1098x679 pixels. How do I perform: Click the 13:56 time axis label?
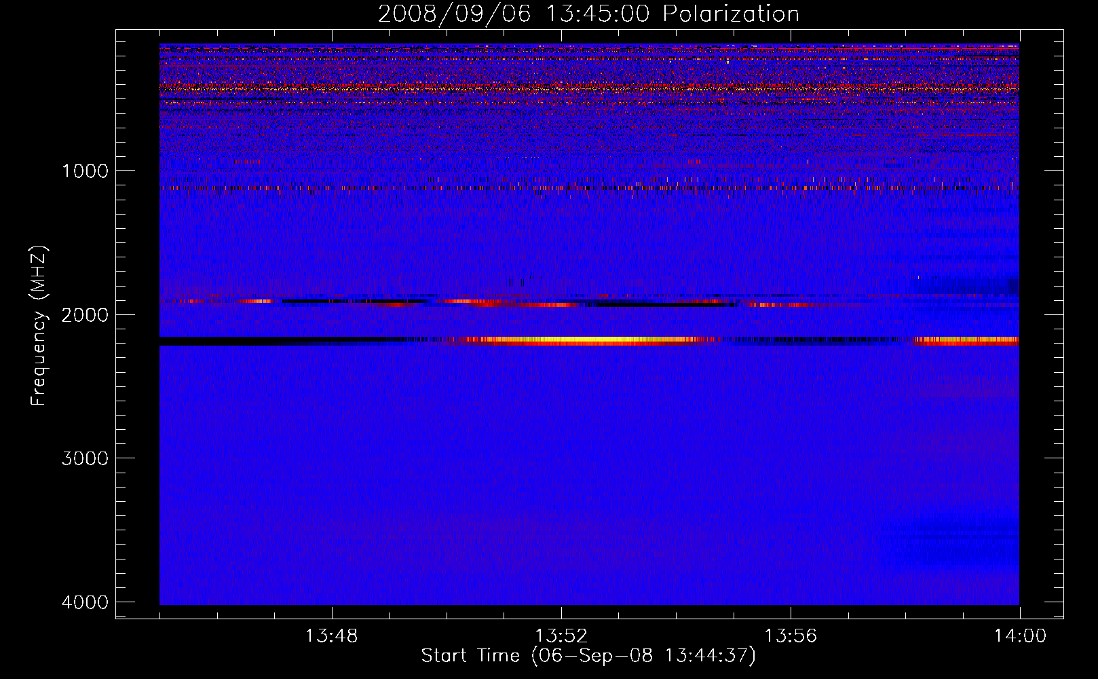coord(791,636)
